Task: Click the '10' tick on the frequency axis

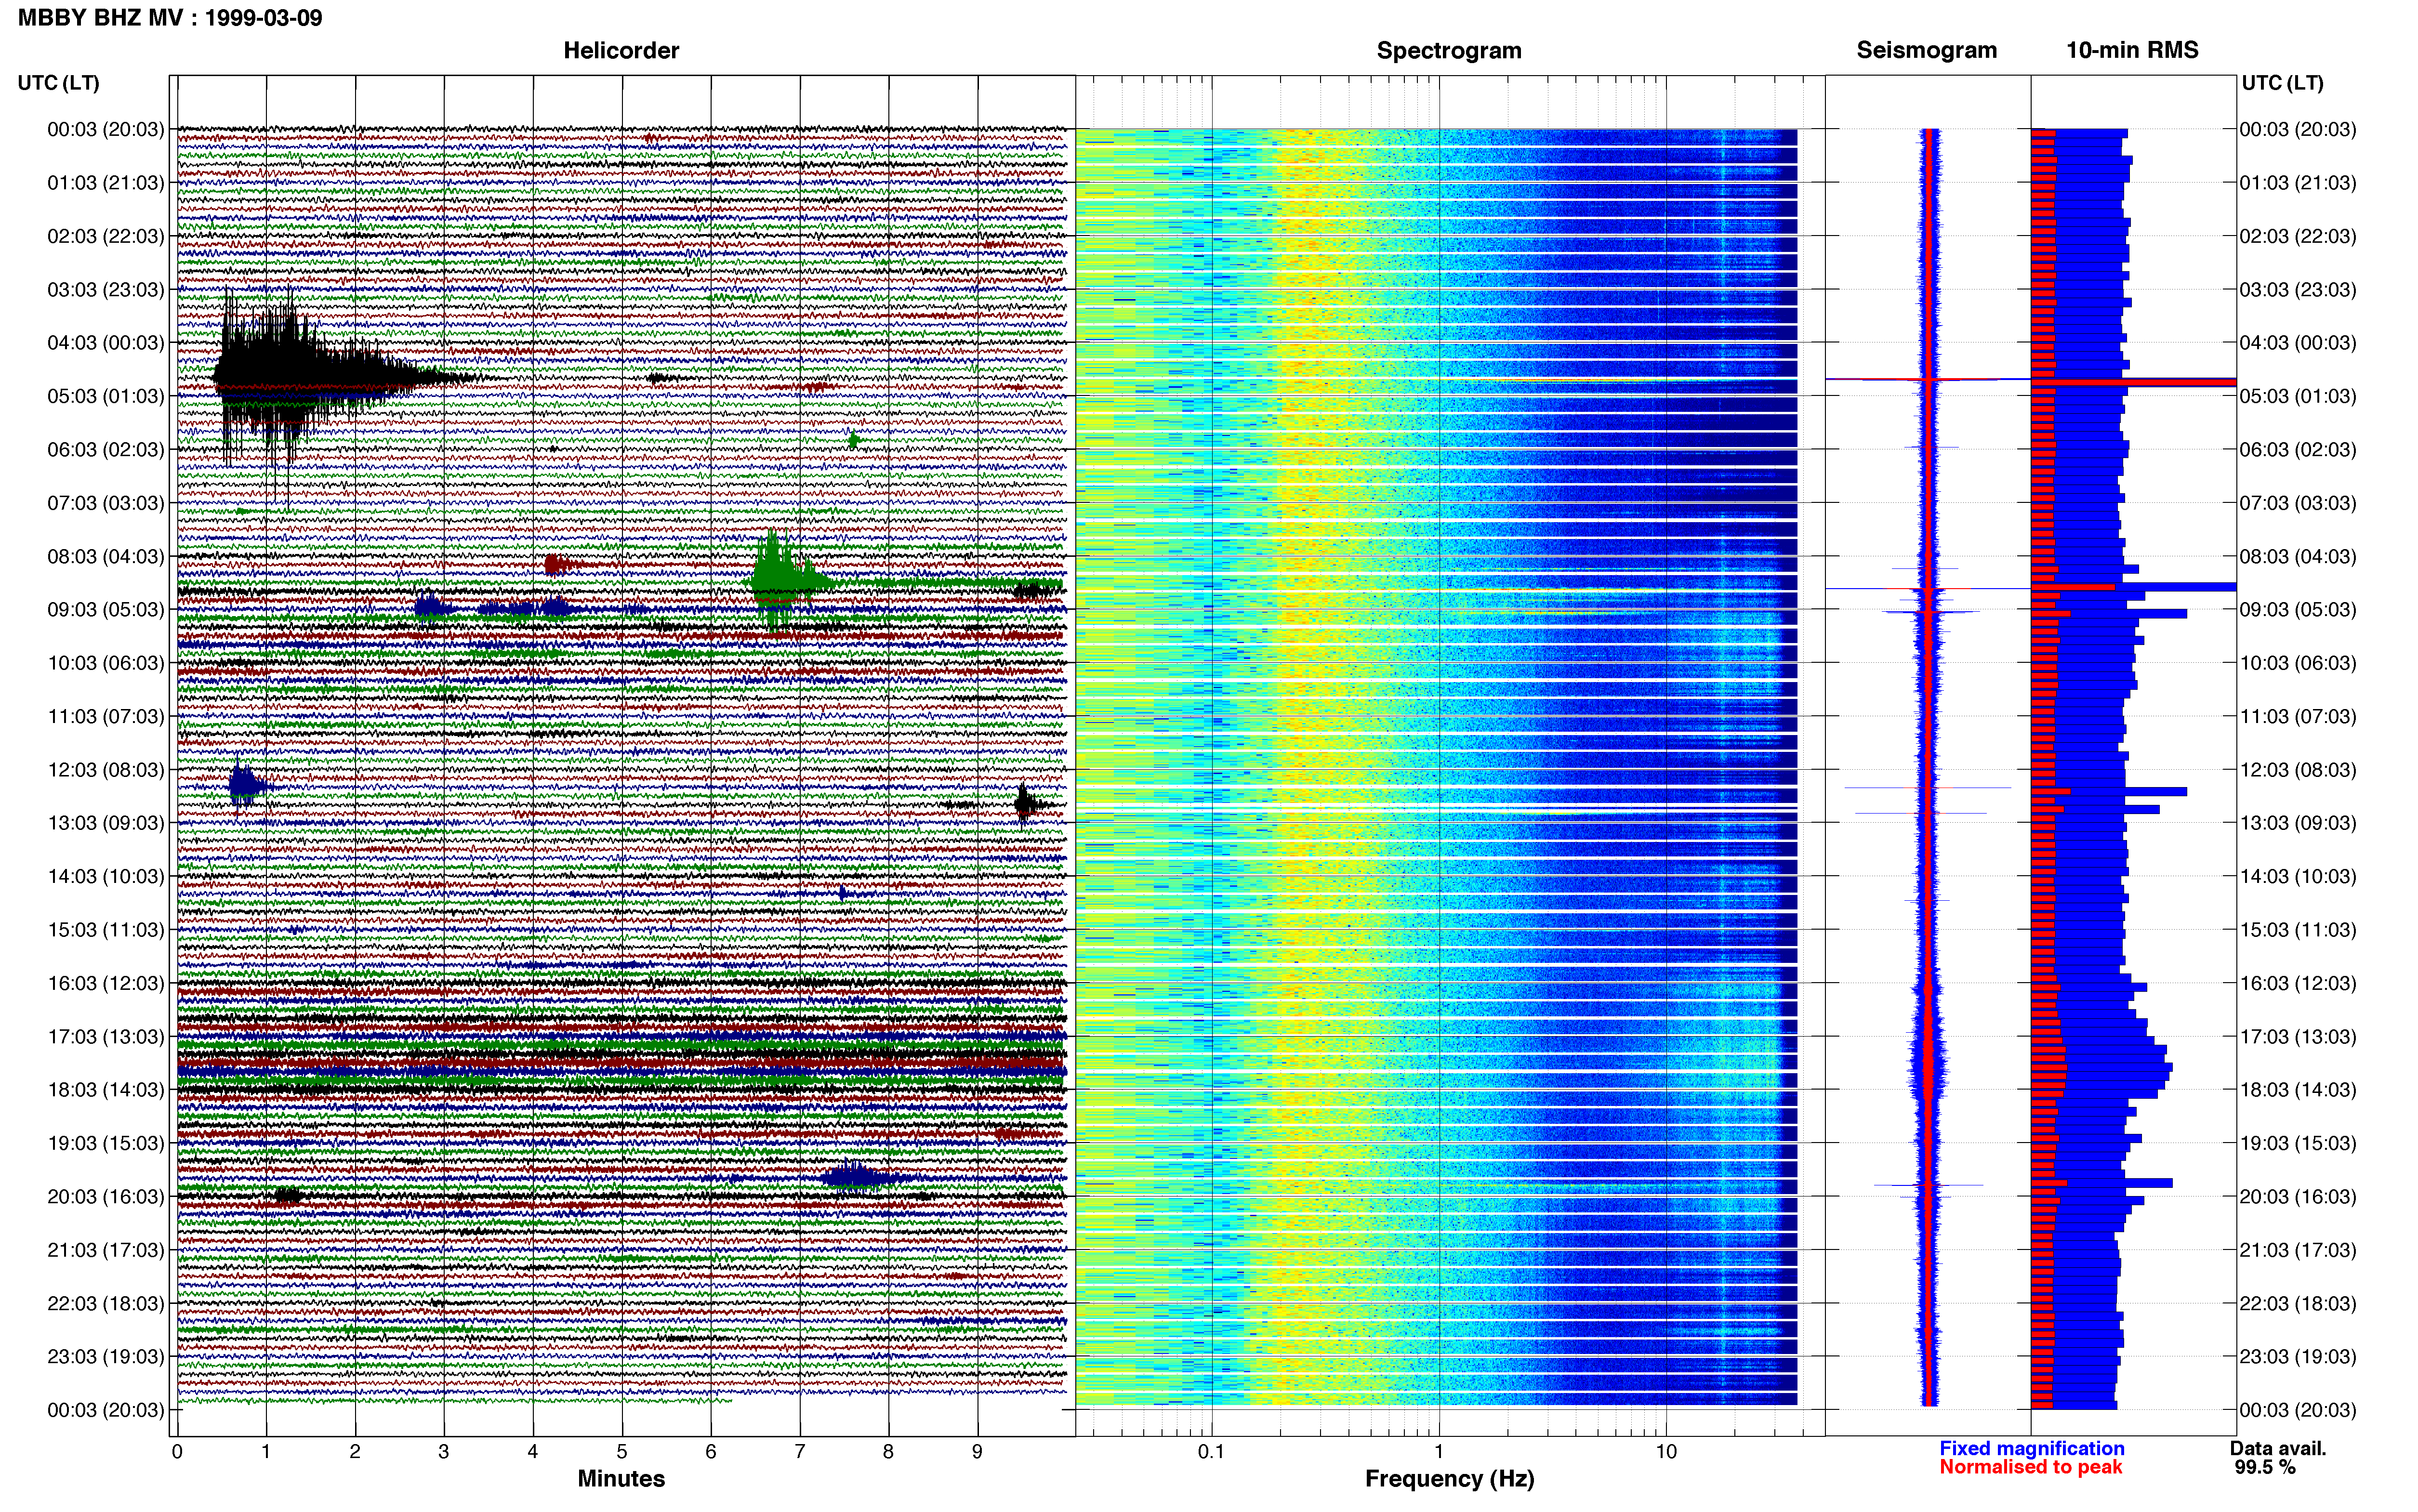Action: pos(1666,1452)
